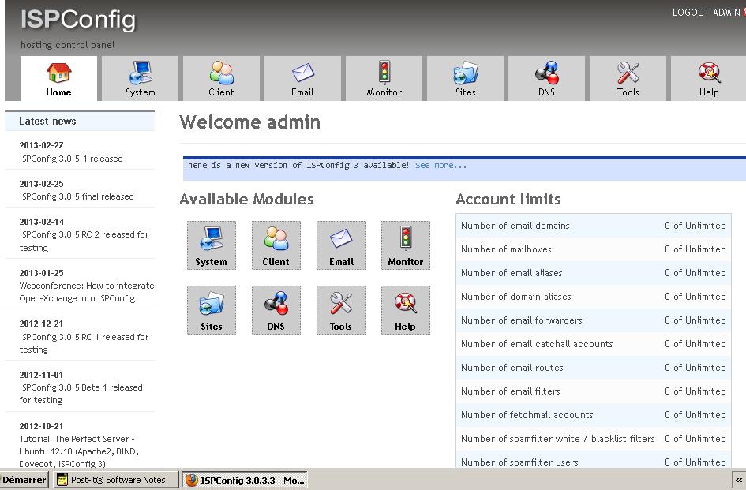Screen dimensions: 746x490
Task: Switch to the DNS tab in top navigation
Action: 546,78
